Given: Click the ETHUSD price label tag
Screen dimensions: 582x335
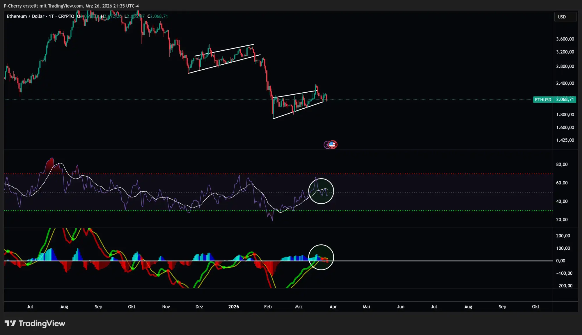Looking at the screenshot, I should (543, 100).
